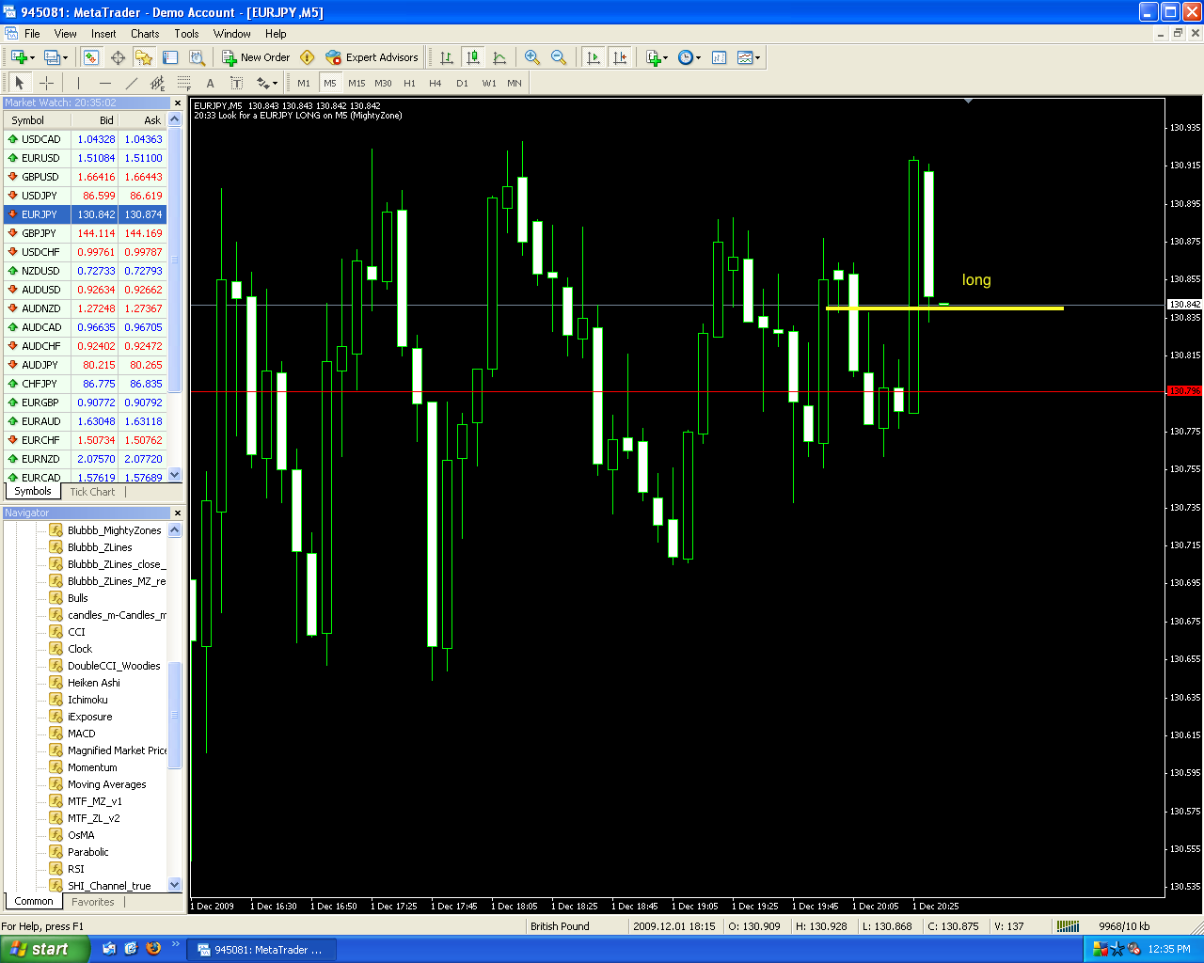Toggle the Navigator window folder-star icon

144,57
